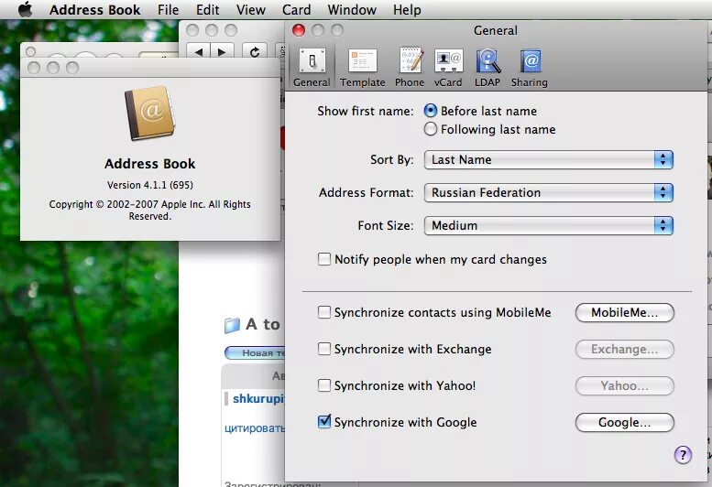Open the Address Book application menu
712x487 pixels.
(95, 9)
